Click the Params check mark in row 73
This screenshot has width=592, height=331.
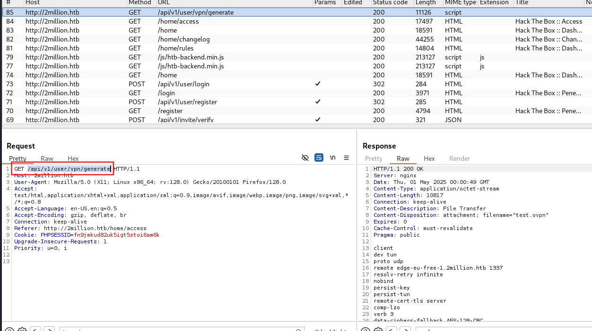click(318, 84)
